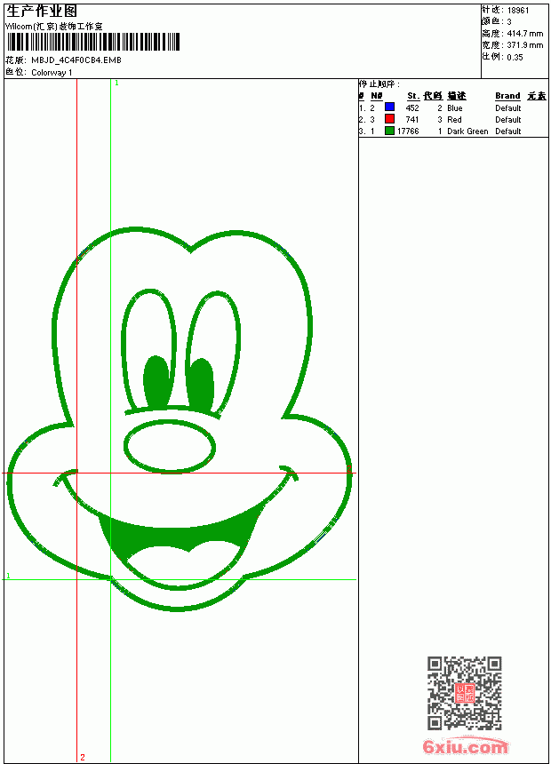Click the filled right eye pupil

click(x=201, y=385)
